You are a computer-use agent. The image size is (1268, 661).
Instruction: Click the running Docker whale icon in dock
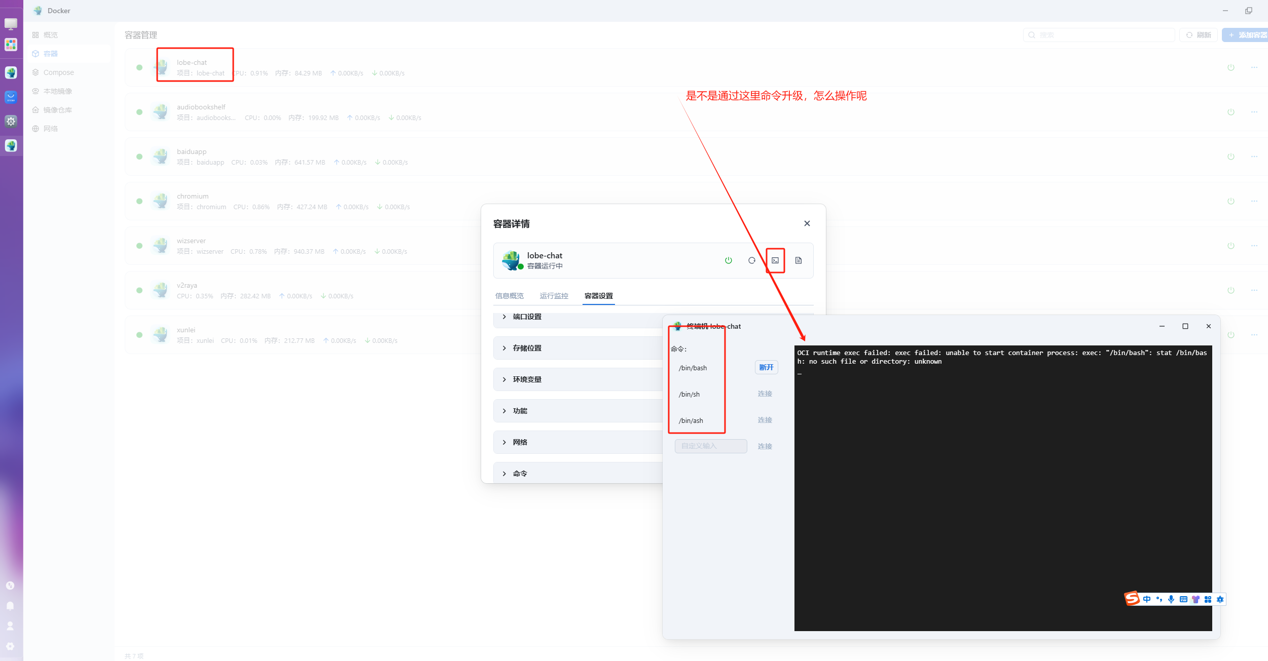click(x=11, y=145)
